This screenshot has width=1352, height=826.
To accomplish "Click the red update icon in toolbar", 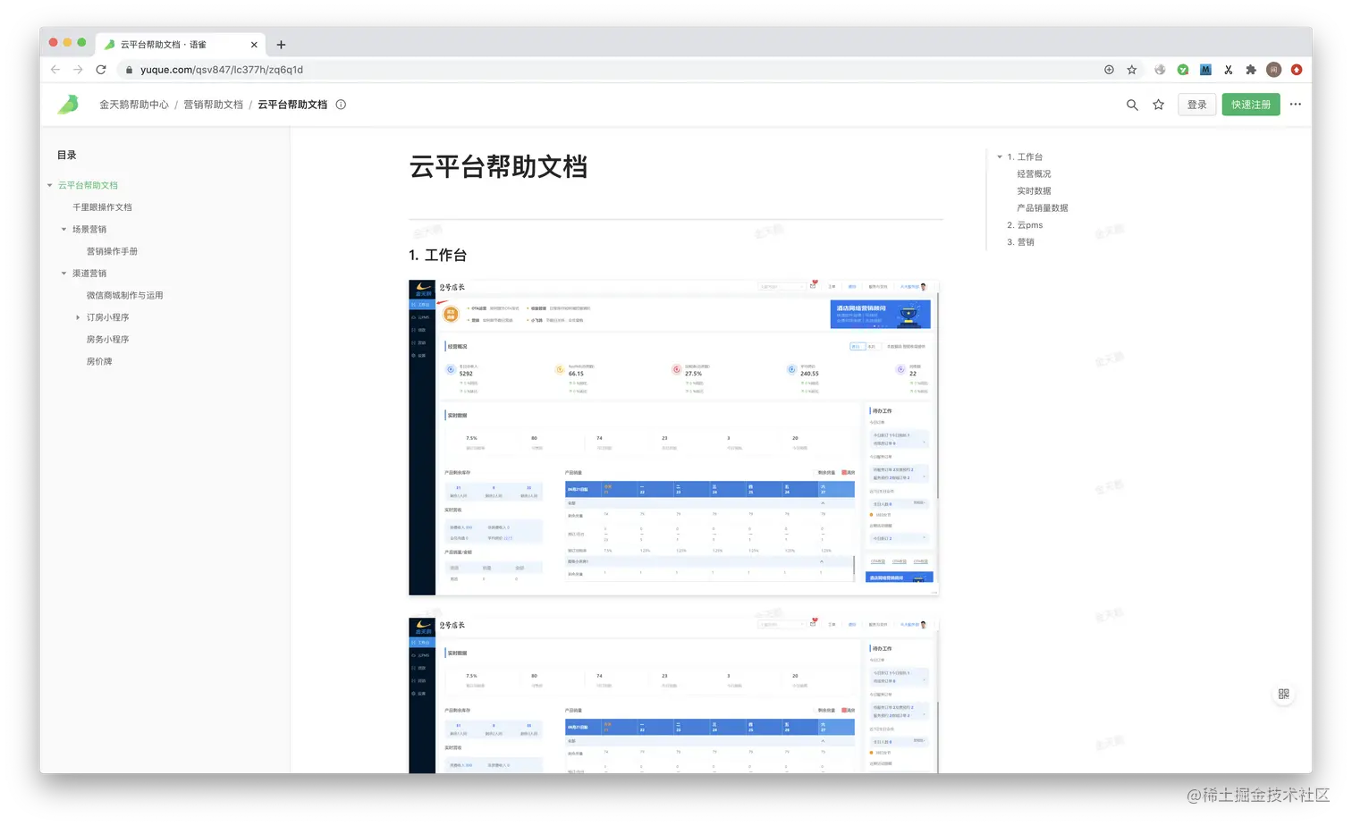I will coord(1297,70).
